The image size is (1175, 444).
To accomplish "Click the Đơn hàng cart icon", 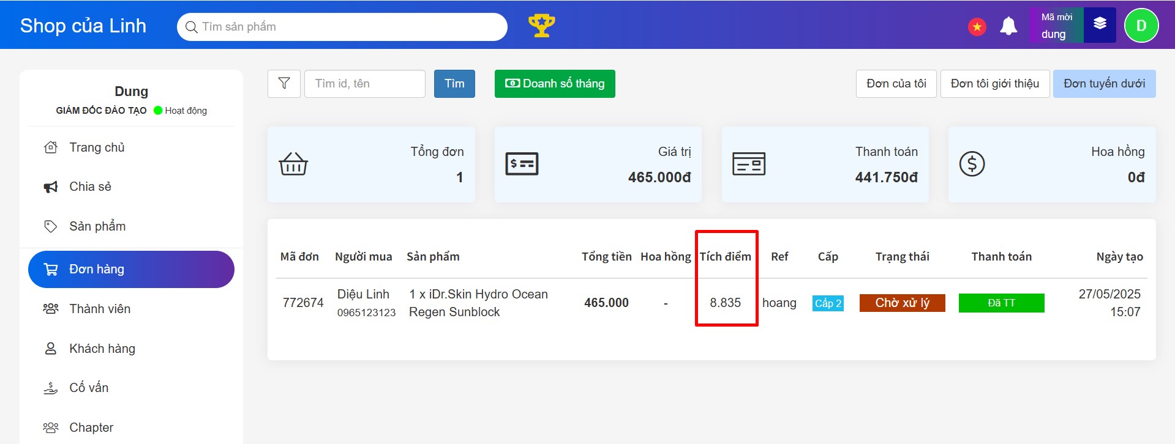I will pyautogui.click(x=51, y=269).
